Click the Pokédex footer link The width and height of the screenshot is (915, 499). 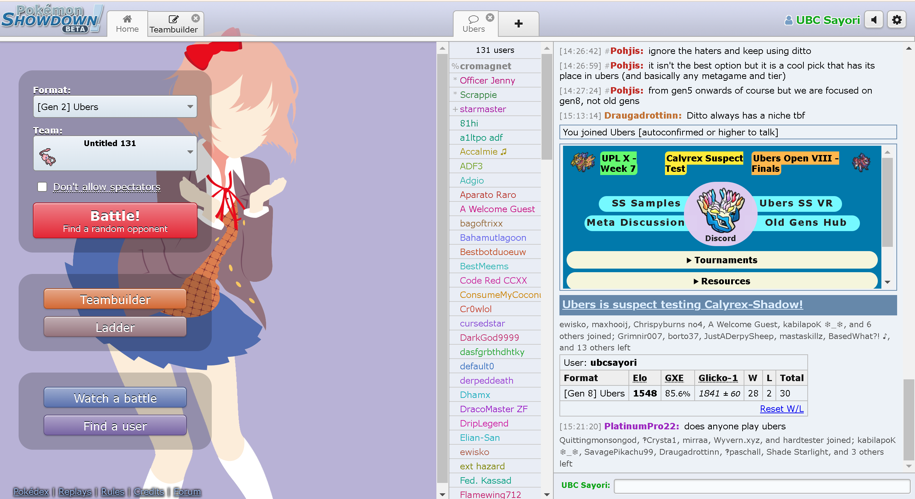pos(31,491)
